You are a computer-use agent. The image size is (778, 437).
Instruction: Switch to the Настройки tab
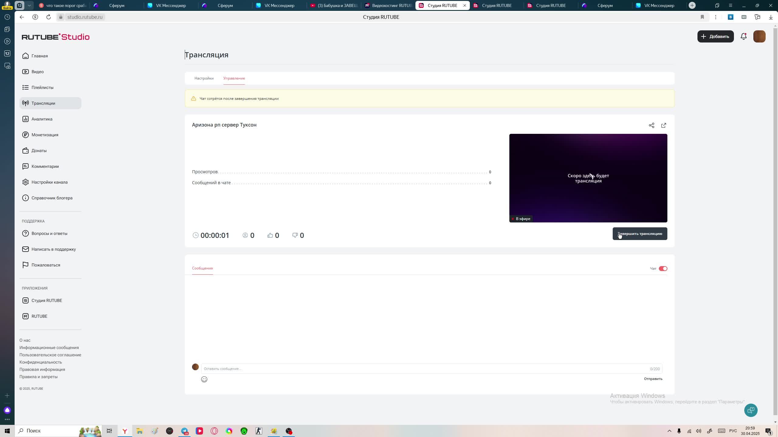pyautogui.click(x=204, y=78)
